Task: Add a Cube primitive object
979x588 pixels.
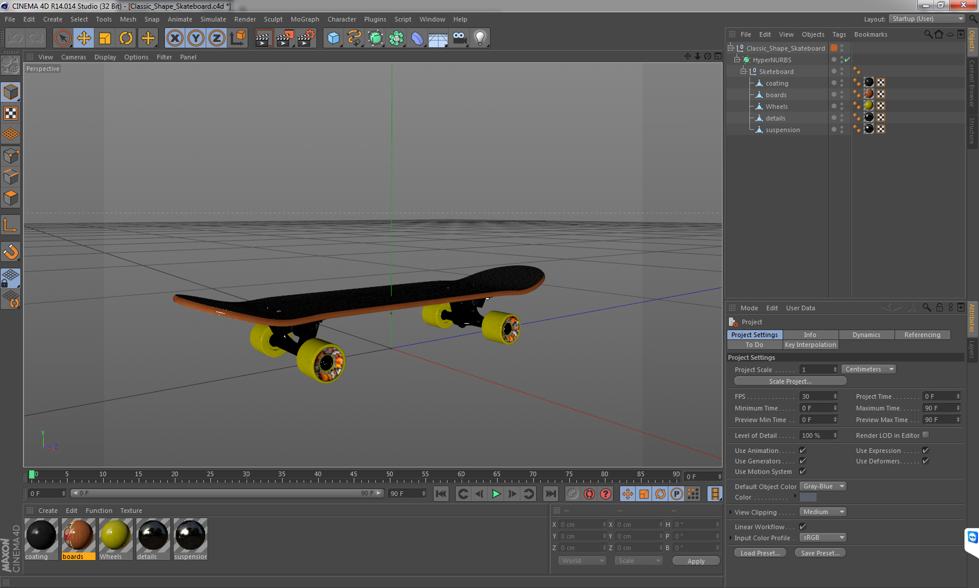Action: point(333,38)
